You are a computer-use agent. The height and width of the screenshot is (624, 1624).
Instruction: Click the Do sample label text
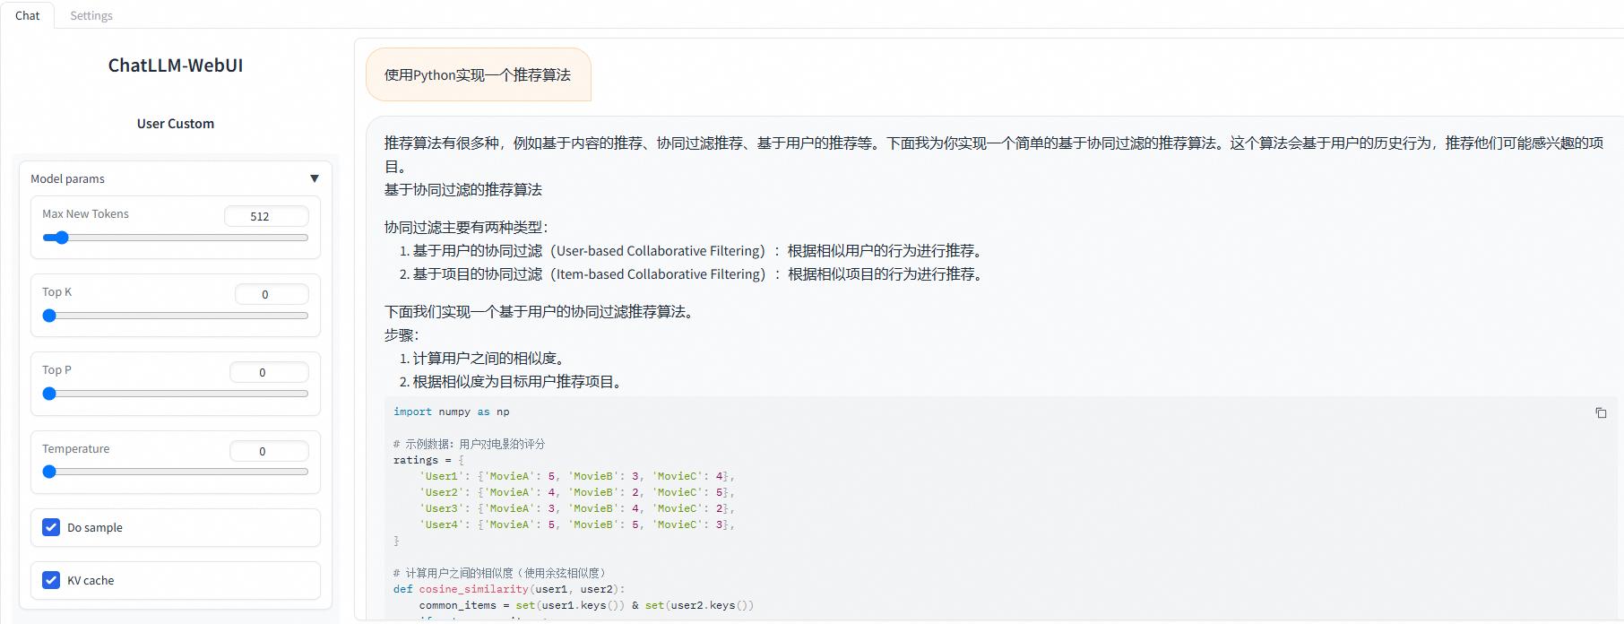pyautogui.click(x=95, y=527)
